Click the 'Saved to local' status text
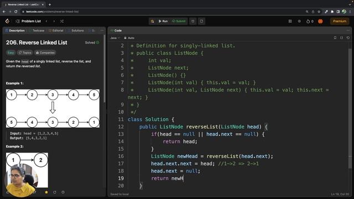Viewport: 354px width, 199px height. point(119,194)
